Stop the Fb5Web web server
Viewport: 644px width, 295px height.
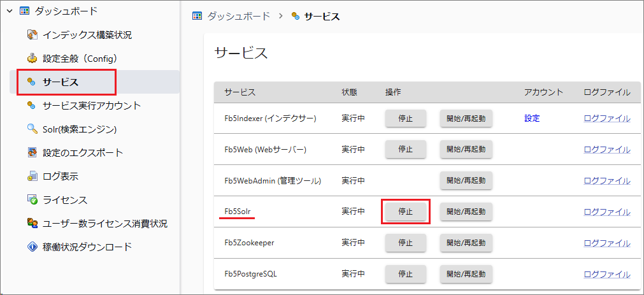click(406, 150)
